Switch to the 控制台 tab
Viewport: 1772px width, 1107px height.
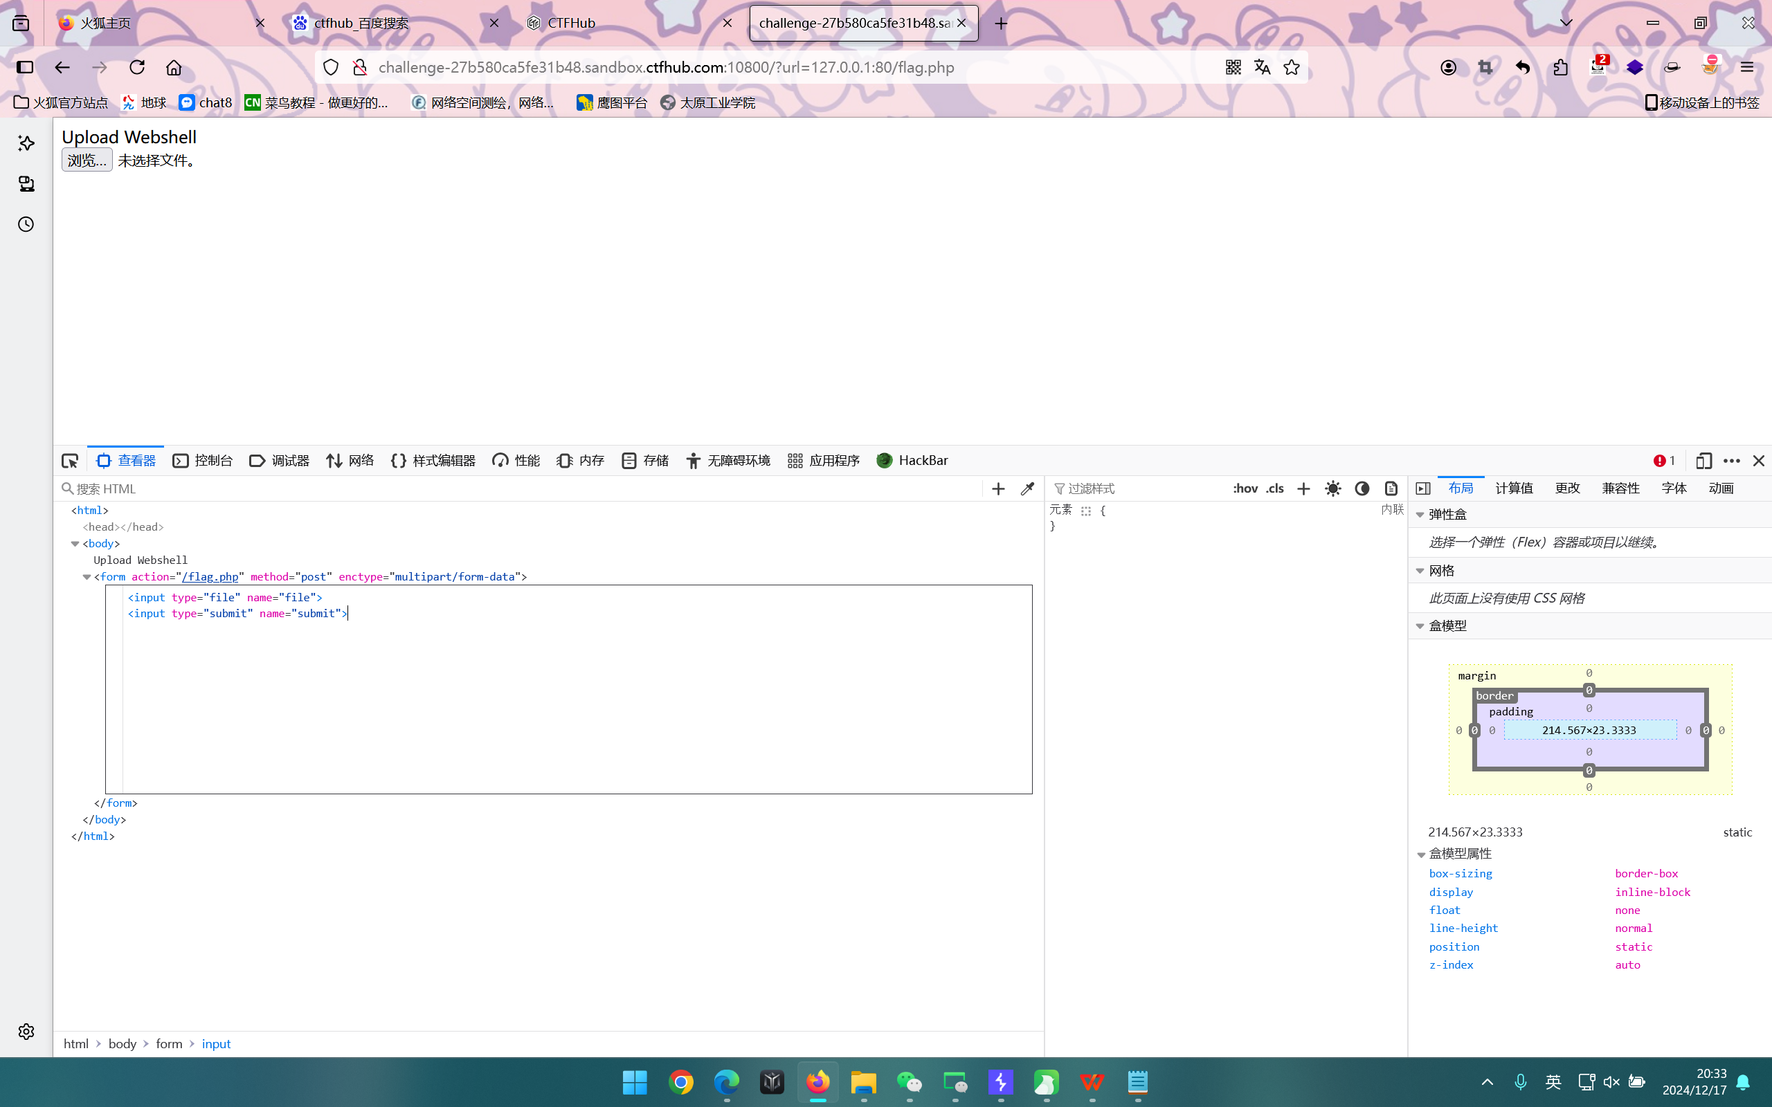(x=203, y=461)
